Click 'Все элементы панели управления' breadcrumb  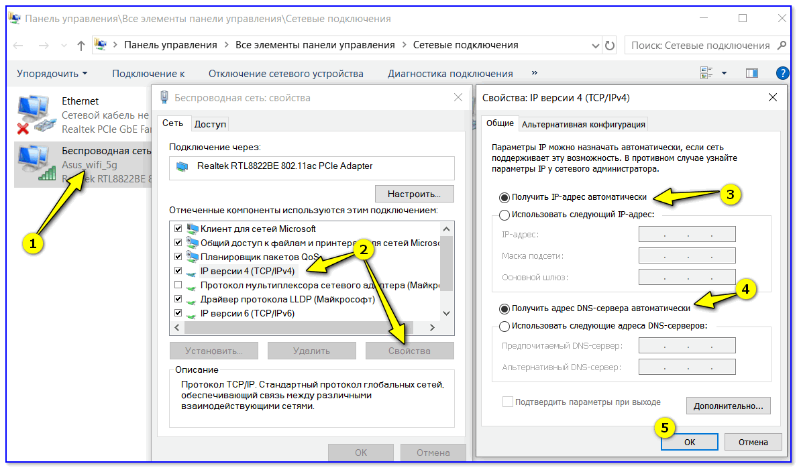point(315,45)
